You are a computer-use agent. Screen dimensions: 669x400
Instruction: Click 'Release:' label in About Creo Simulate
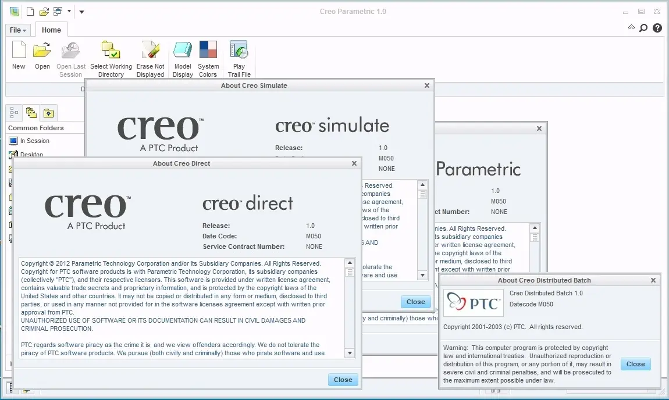click(x=289, y=148)
